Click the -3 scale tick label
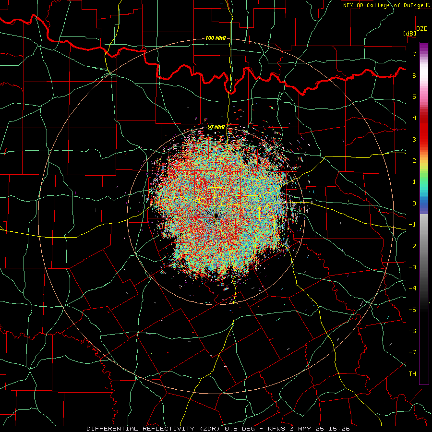 point(412,267)
